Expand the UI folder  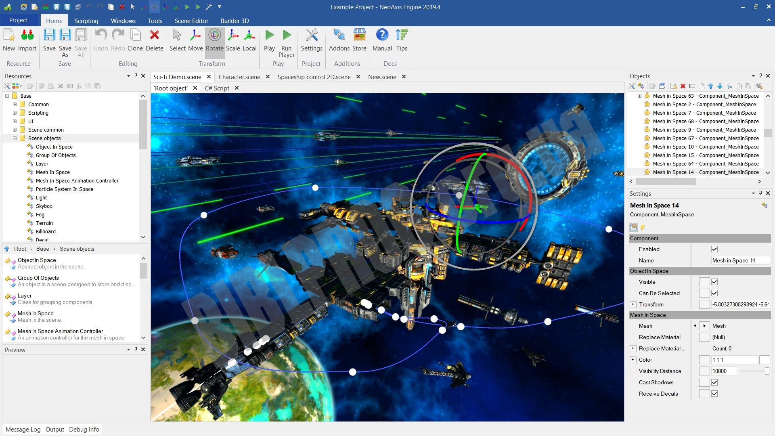pos(15,121)
